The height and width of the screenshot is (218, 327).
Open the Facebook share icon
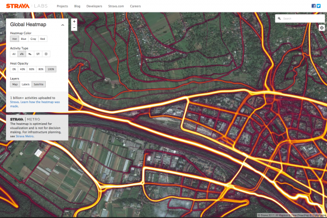[x=313, y=6]
